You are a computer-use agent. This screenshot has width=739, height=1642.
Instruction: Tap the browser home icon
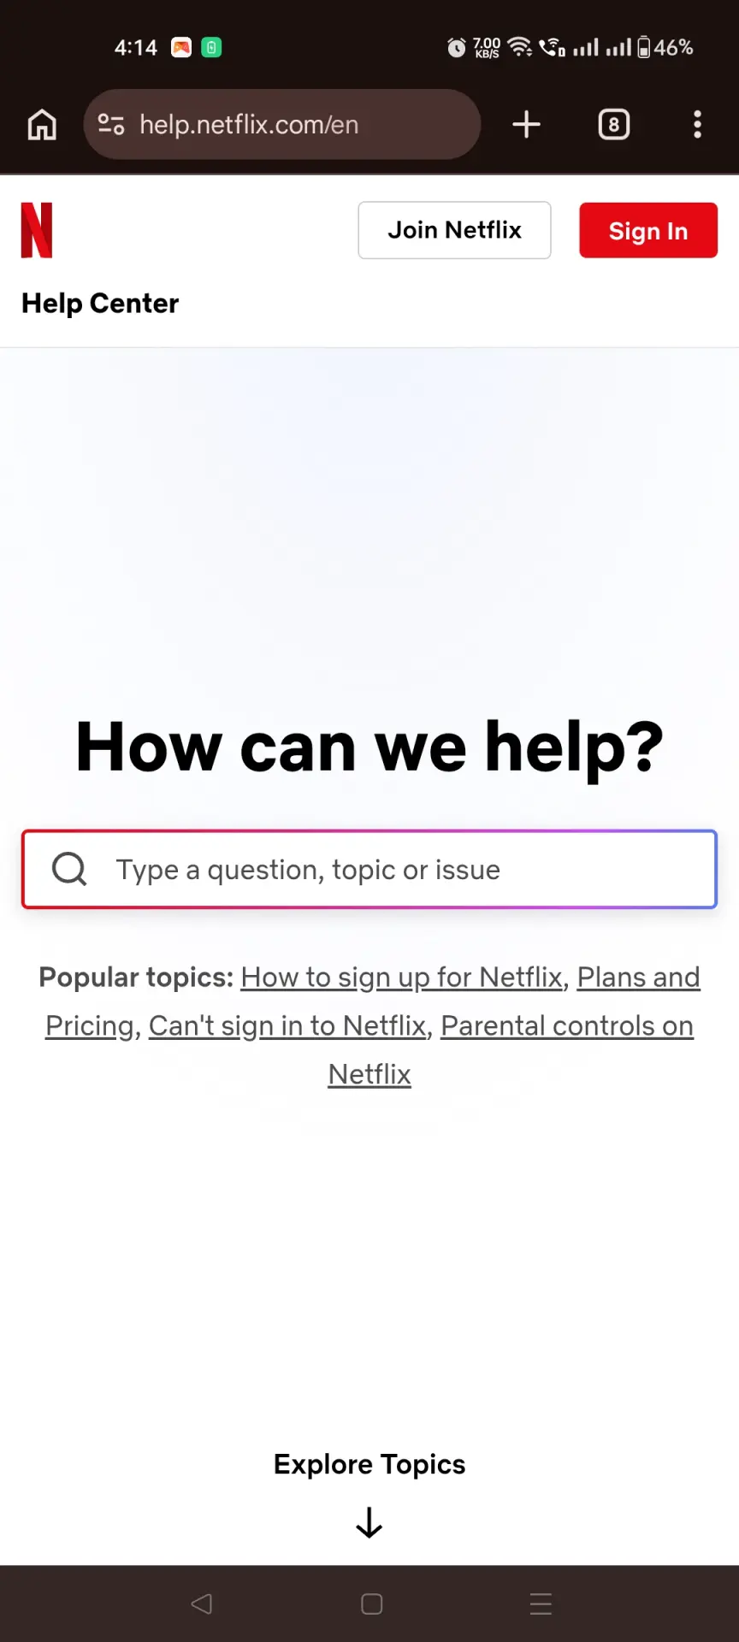(x=42, y=125)
